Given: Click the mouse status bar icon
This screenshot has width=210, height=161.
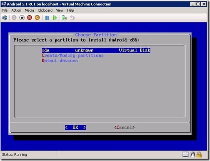Looking at the screenshot, I should tap(192, 155).
